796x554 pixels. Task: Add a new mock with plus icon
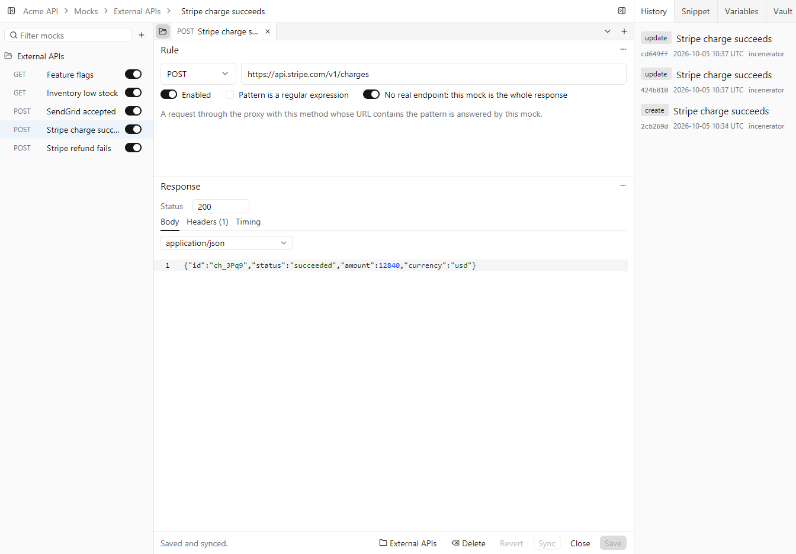[142, 35]
